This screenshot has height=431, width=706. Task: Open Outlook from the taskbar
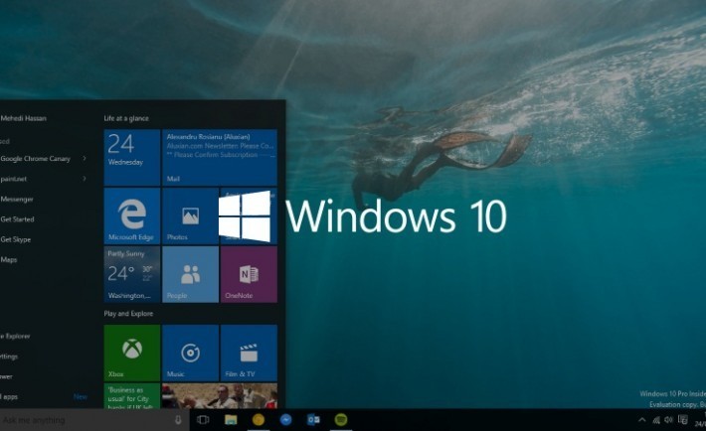313,420
